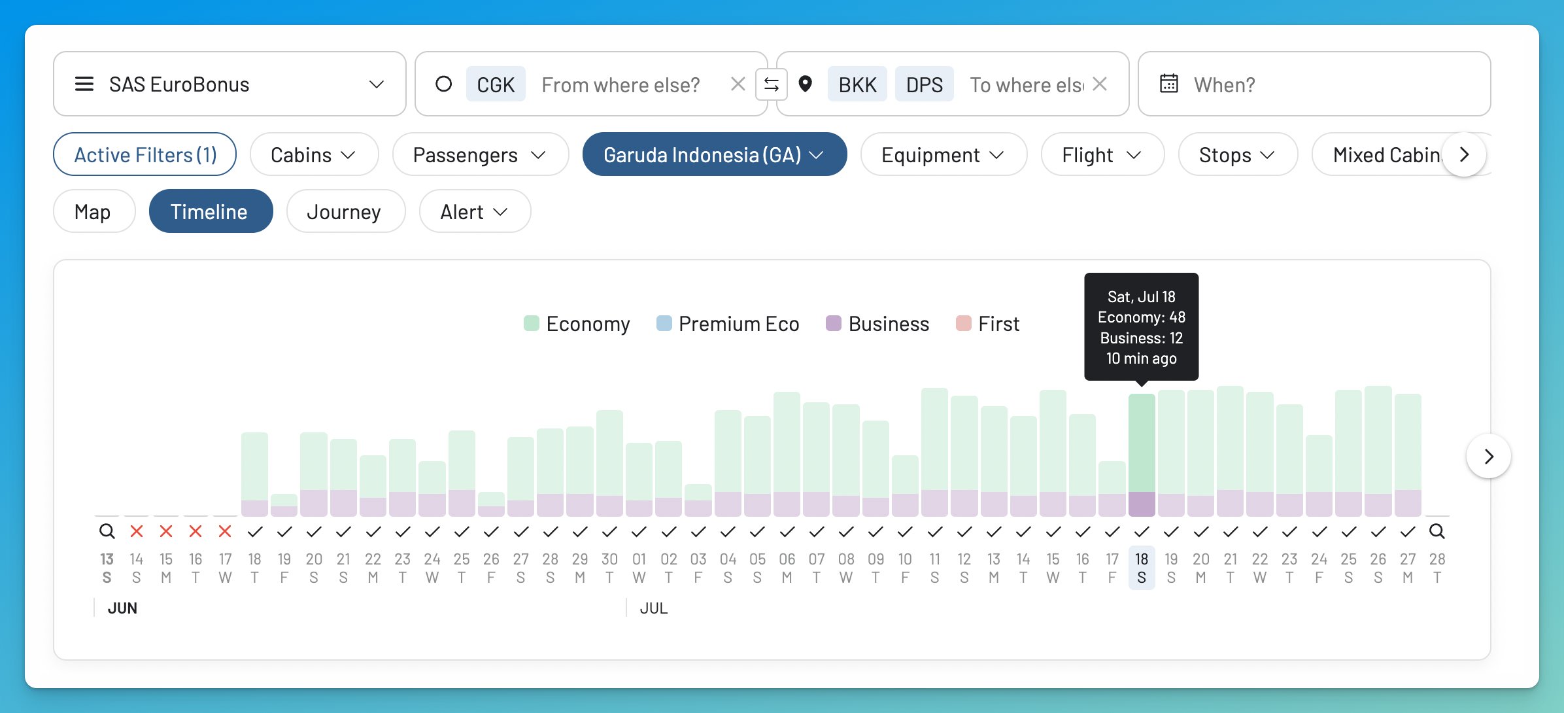
Task: Focus the 'From where else?' input
Action: 621,84
